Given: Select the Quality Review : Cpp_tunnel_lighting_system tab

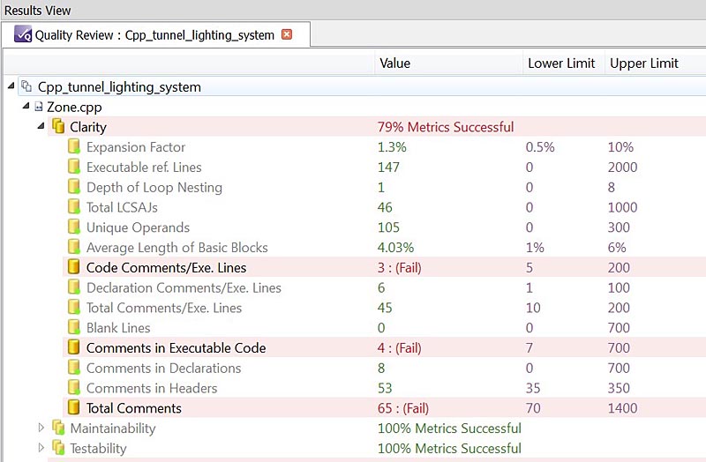Looking at the screenshot, I should 156,34.
